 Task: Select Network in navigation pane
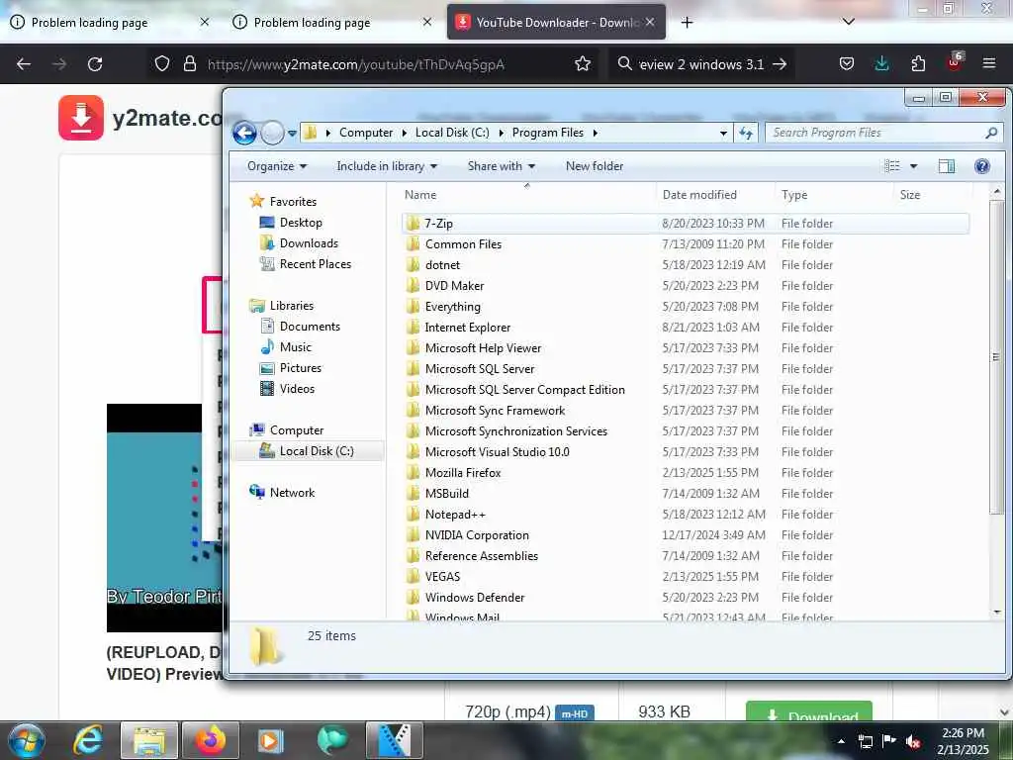pyautogui.click(x=292, y=493)
